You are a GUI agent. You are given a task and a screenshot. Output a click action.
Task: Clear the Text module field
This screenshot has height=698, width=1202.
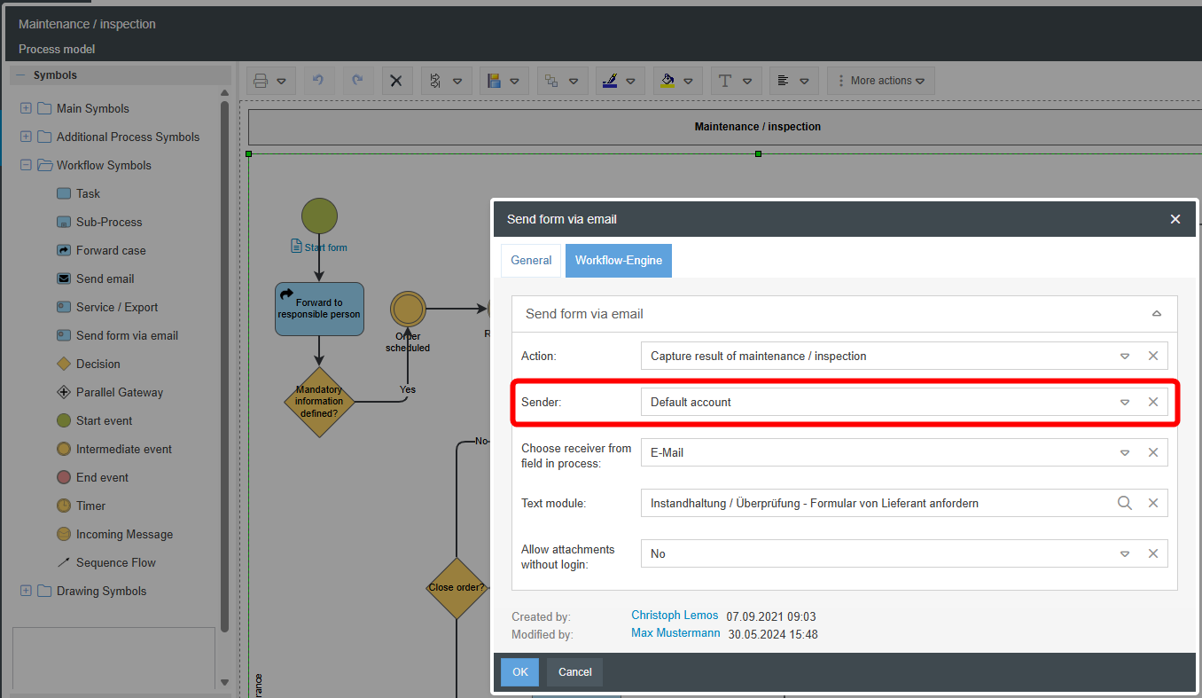(x=1153, y=503)
